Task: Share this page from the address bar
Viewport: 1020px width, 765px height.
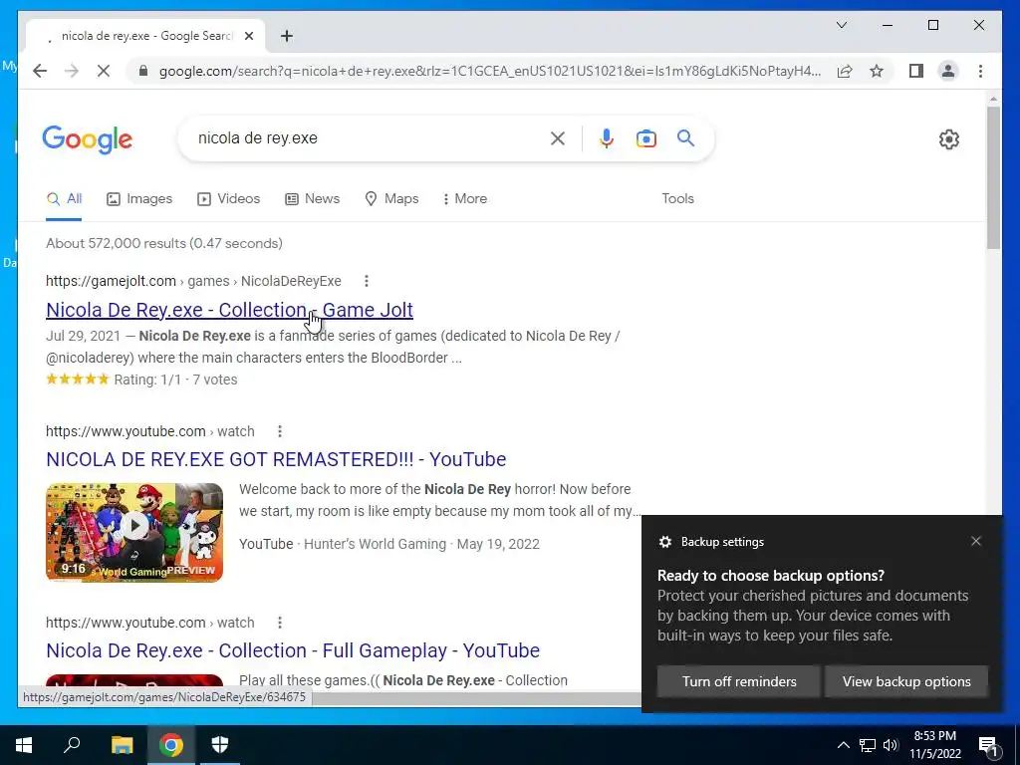Action: click(845, 71)
